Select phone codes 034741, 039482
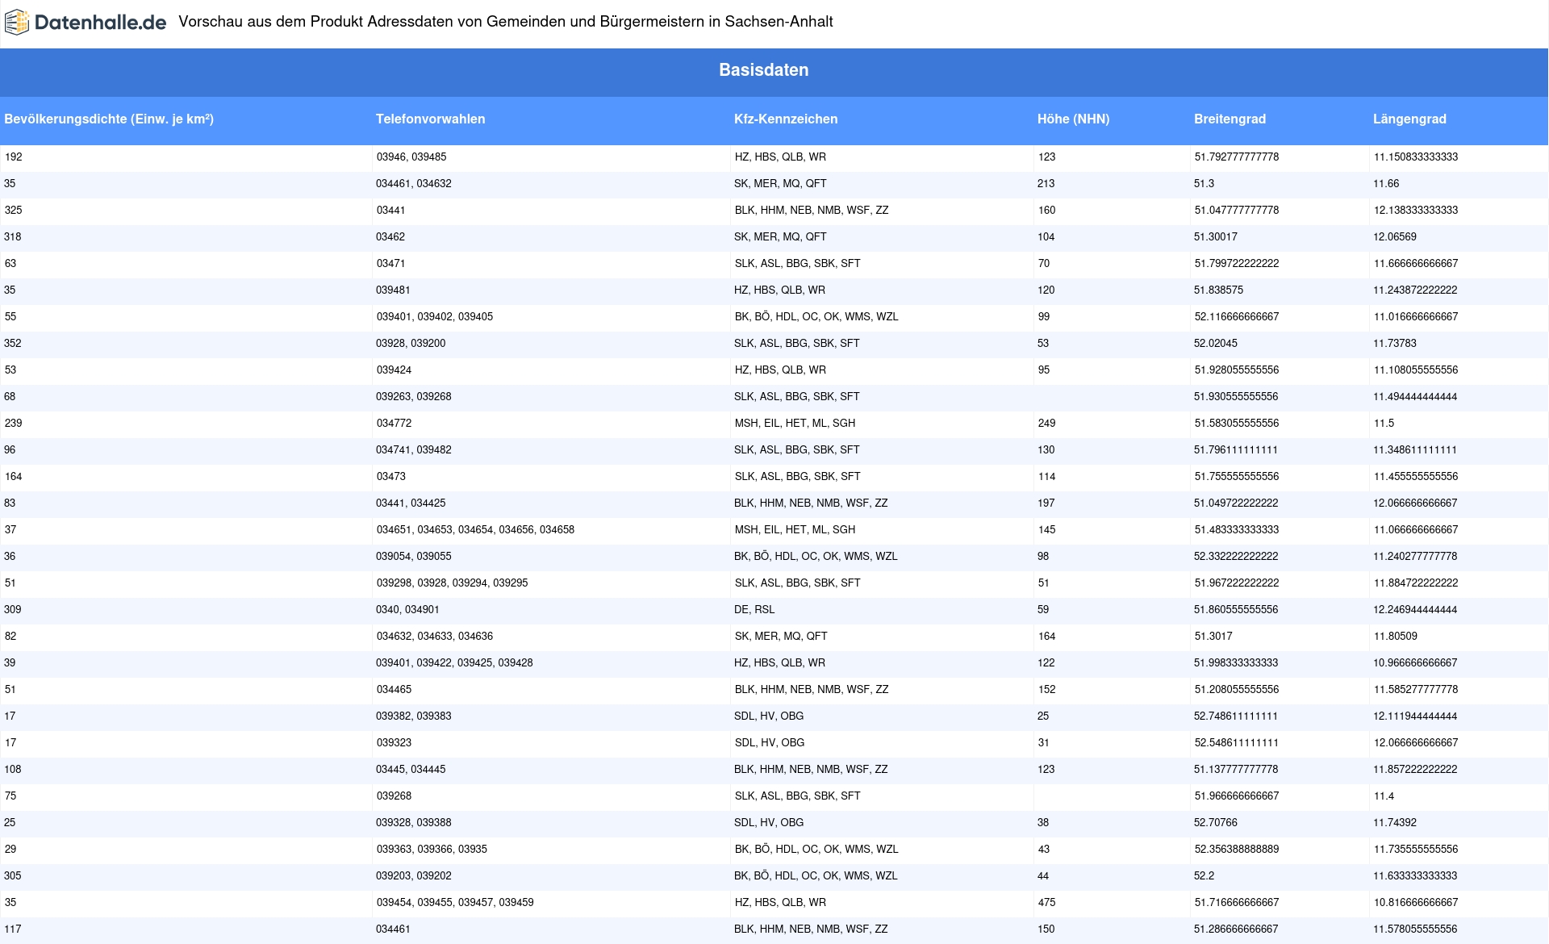Screen dimensions: 1549x944 click(x=414, y=450)
